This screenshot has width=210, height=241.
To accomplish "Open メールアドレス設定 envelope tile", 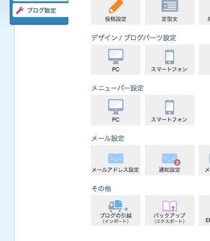I will coord(116,160).
